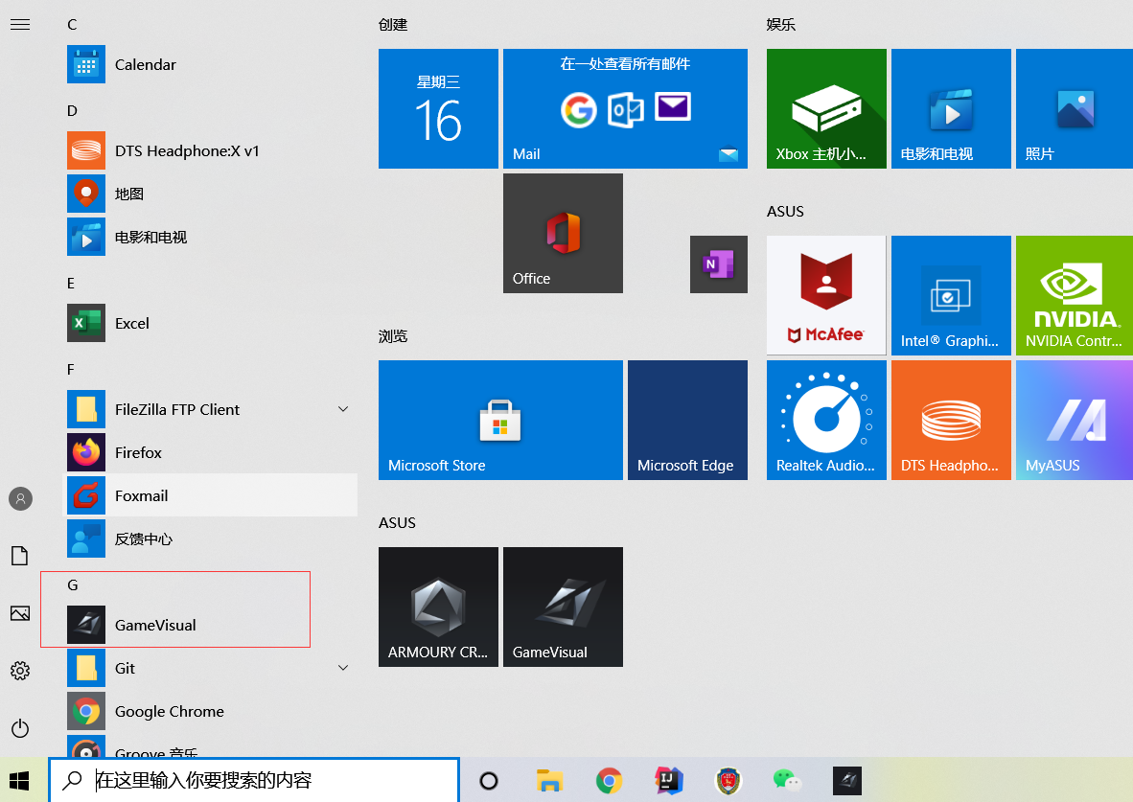The width and height of the screenshot is (1133, 802).
Task: Open the Office tile
Action: click(563, 234)
